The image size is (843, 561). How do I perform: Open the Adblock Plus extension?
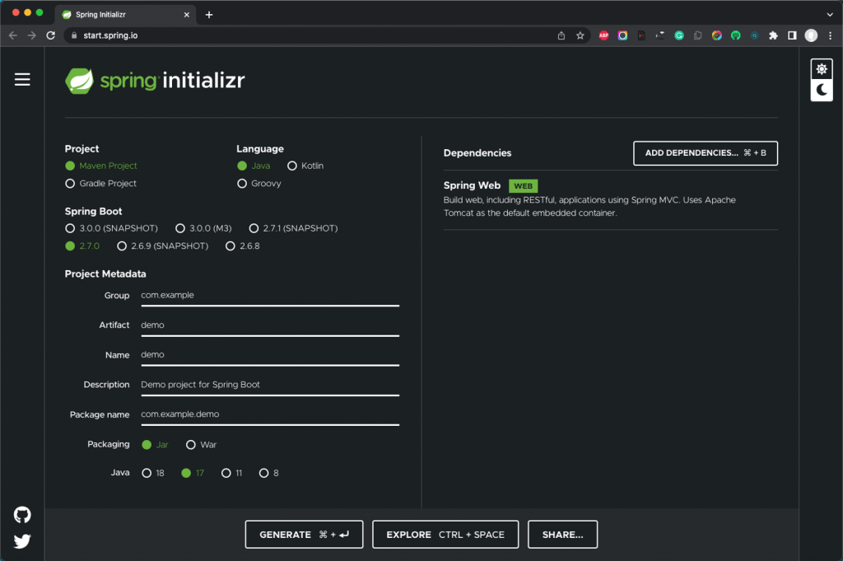603,35
